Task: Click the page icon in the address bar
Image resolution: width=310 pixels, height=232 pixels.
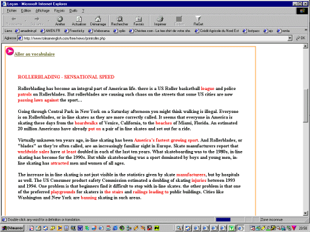Action: pos(20,38)
